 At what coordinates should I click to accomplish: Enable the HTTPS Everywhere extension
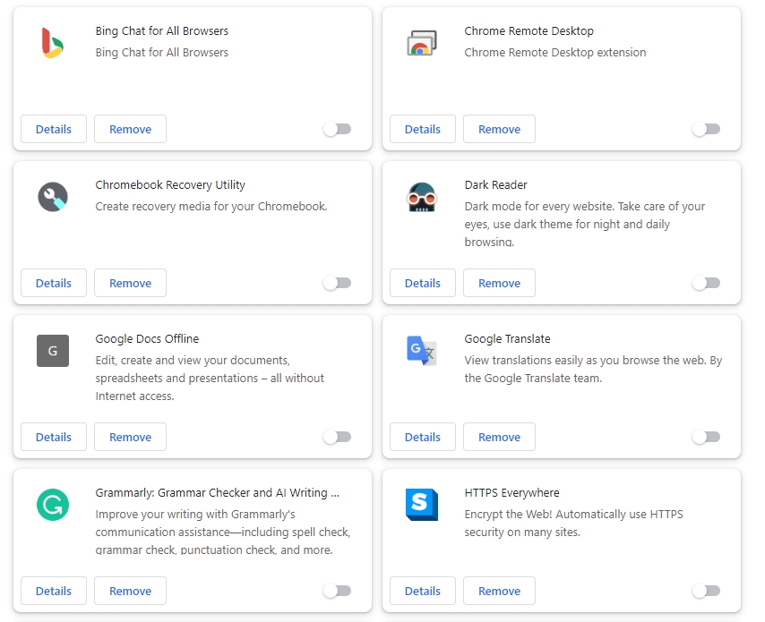point(706,591)
